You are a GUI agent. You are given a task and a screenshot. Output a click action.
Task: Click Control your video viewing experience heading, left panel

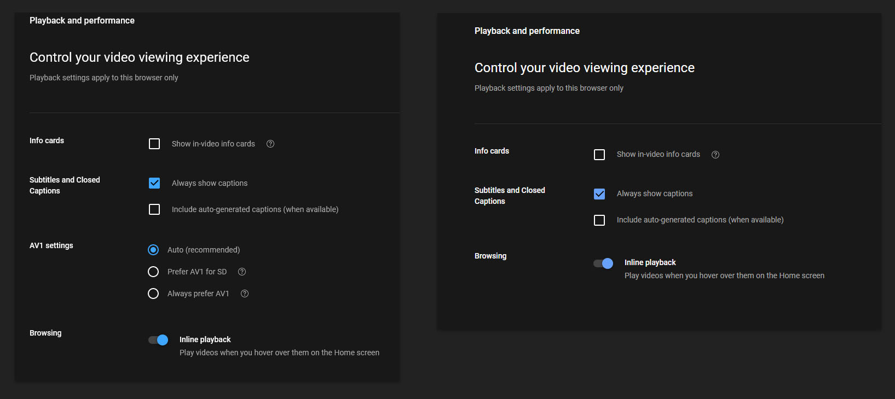140,57
